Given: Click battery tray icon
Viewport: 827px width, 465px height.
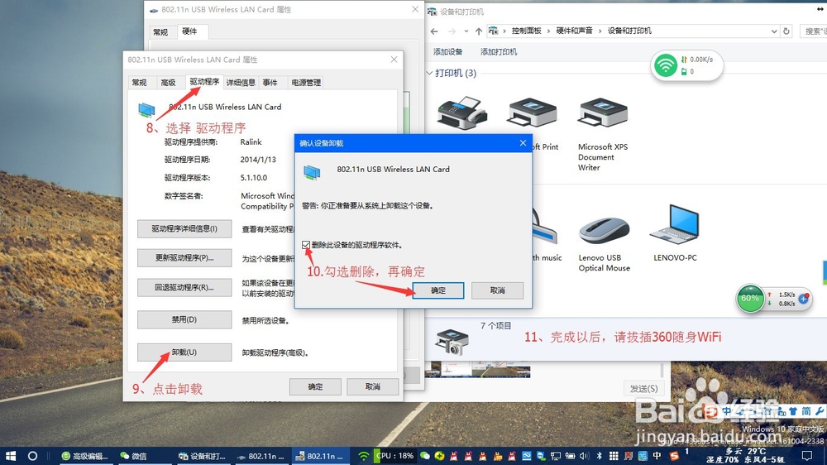Looking at the screenshot, I should 570,456.
